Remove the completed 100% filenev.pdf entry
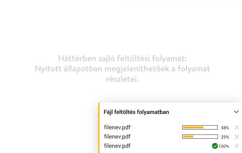 (237, 146)
